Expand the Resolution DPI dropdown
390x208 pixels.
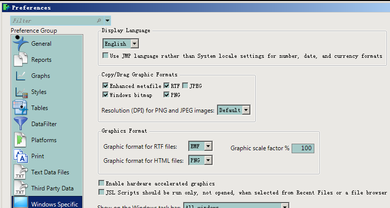point(246,110)
